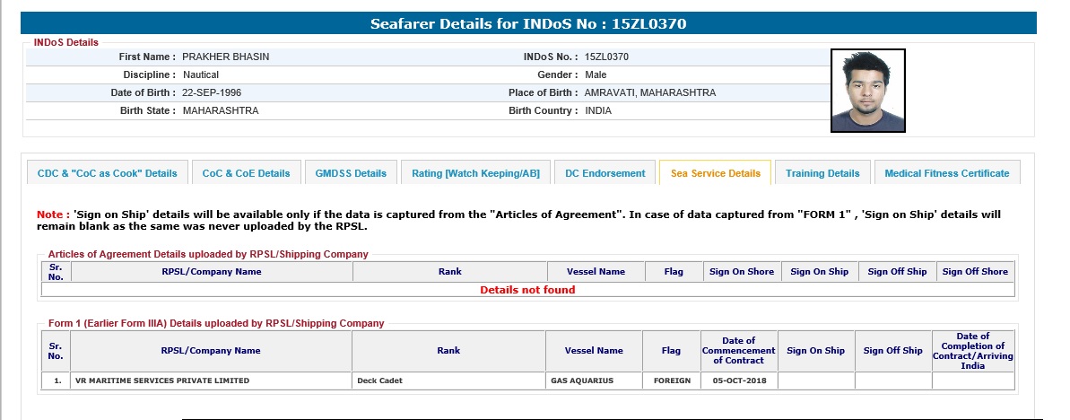This screenshot has width=1070, height=420.
Task: Click the FOREIGN flag cell
Action: point(665,381)
